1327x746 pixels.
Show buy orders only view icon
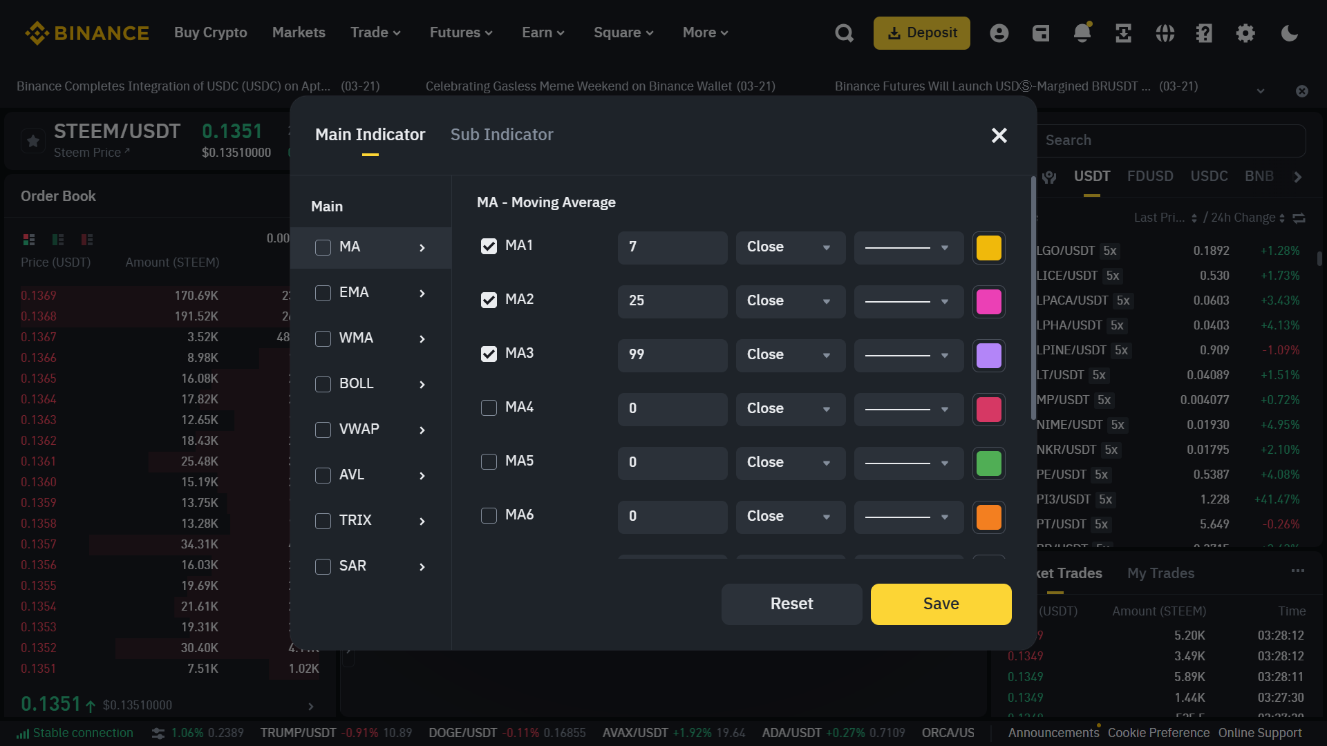coord(58,240)
